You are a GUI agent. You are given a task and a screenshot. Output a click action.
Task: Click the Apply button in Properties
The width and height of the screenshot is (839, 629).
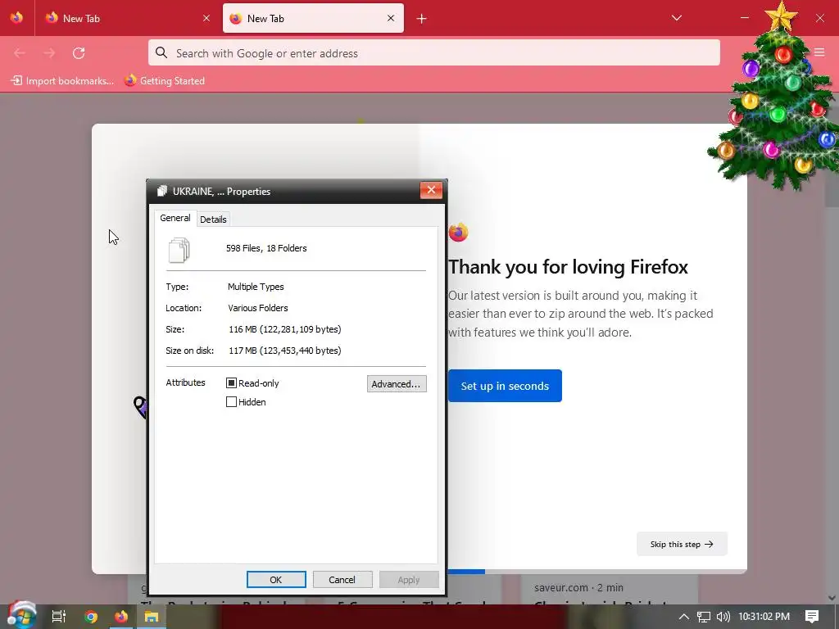[409, 580]
